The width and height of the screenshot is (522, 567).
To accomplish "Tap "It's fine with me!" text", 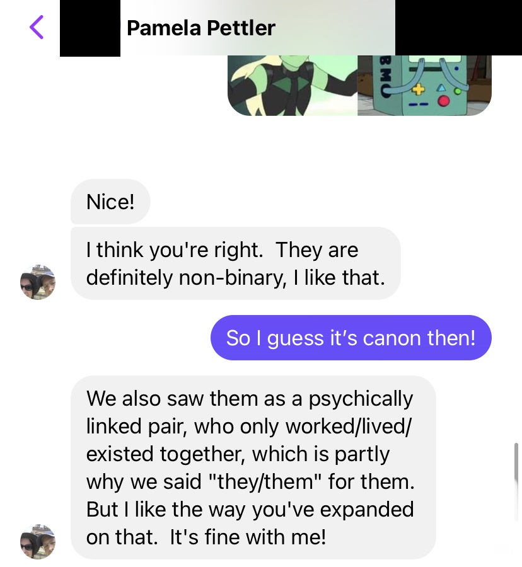I will coord(248,537).
